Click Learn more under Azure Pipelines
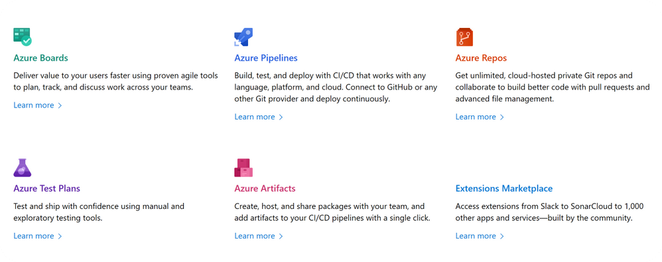 (x=255, y=117)
